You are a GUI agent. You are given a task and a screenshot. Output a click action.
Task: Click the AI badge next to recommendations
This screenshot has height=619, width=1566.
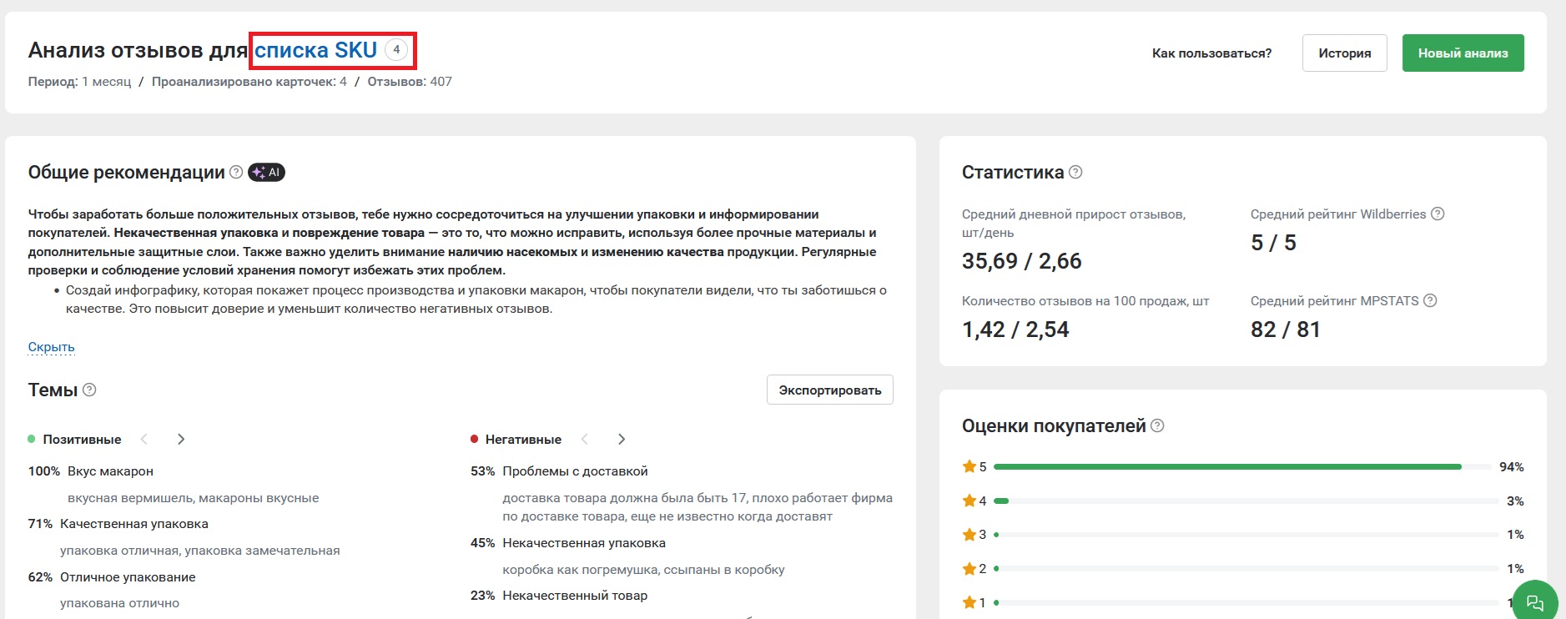(x=266, y=173)
